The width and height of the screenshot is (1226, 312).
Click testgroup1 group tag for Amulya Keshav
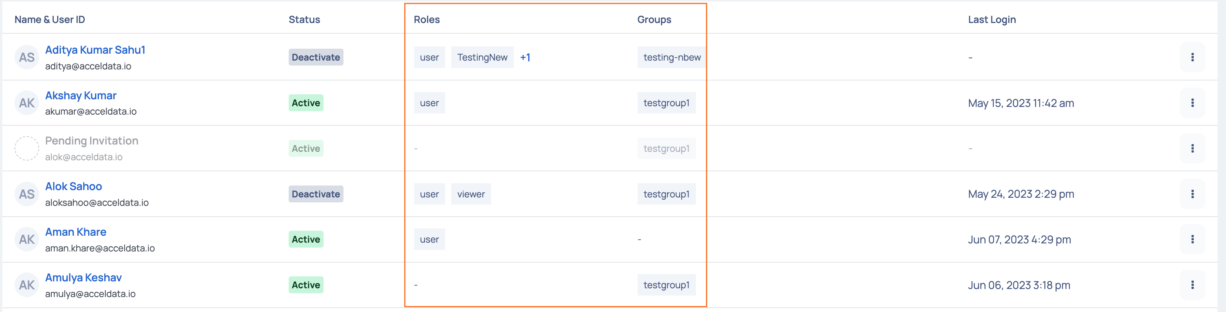pyautogui.click(x=666, y=285)
